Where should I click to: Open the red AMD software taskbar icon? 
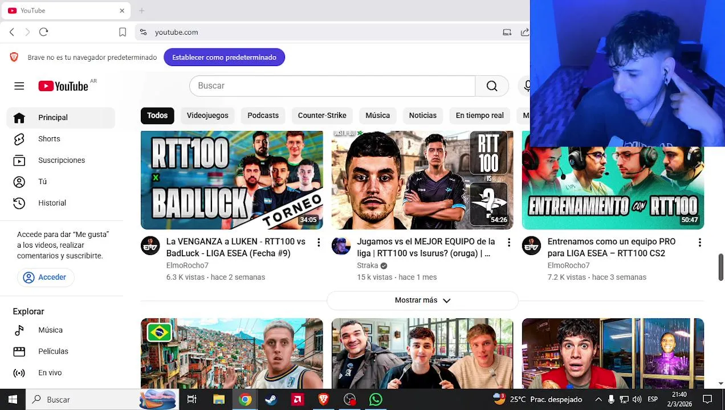tap(298, 399)
